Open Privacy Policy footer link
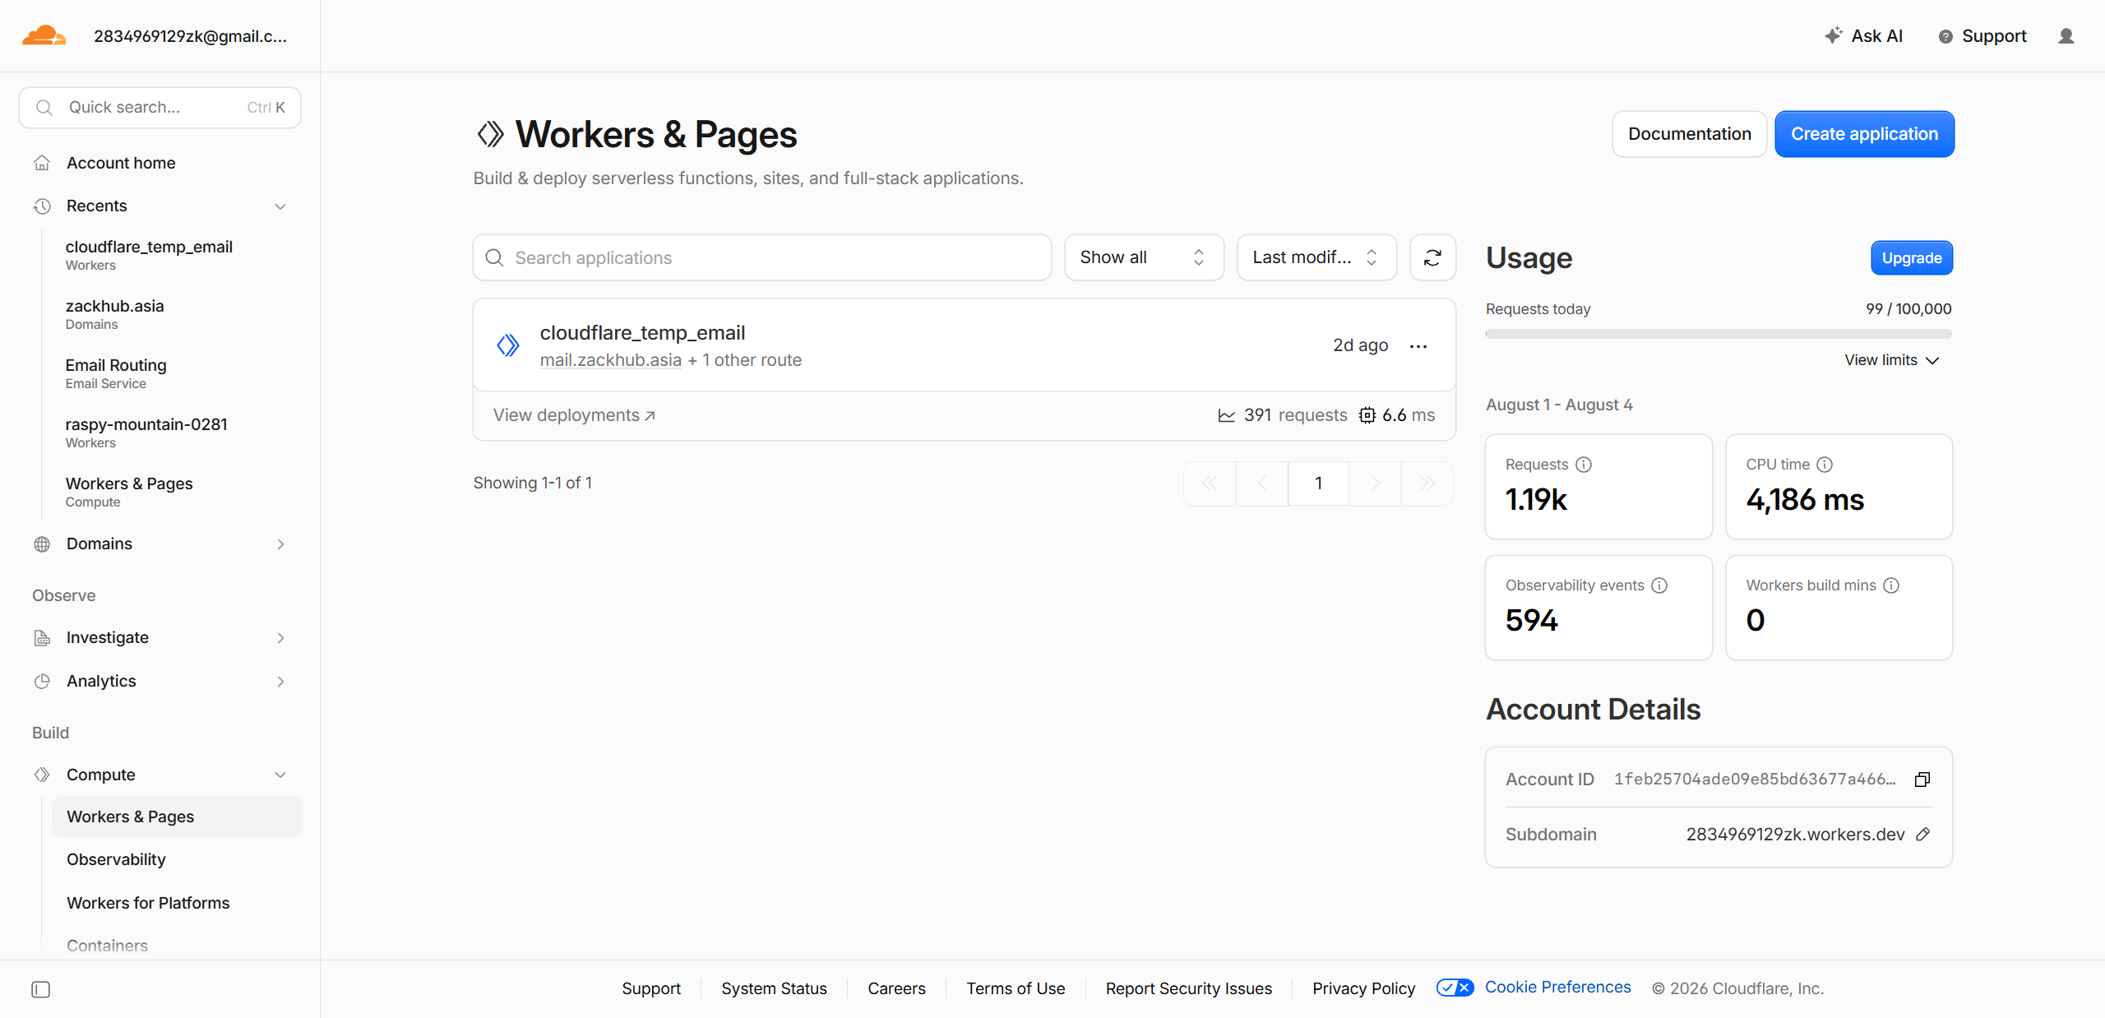This screenshot has height=1018, width=2105. (x=1363, y=988)
